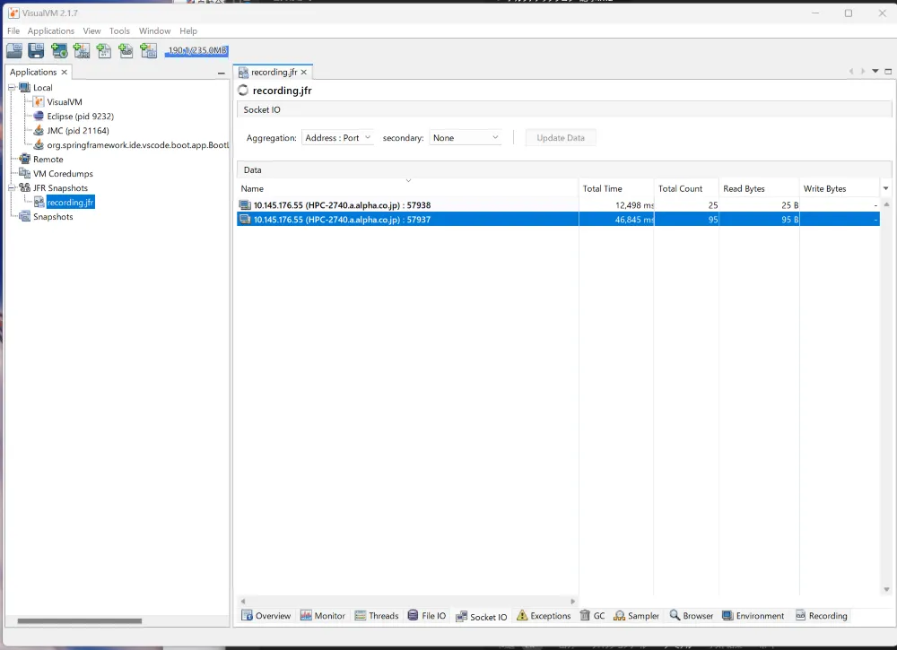Switch to the Environment tab
Image resolution: width=897 pixels, height=650 pixels.
(753, 616)
